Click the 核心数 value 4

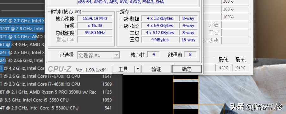coord(153,54)
